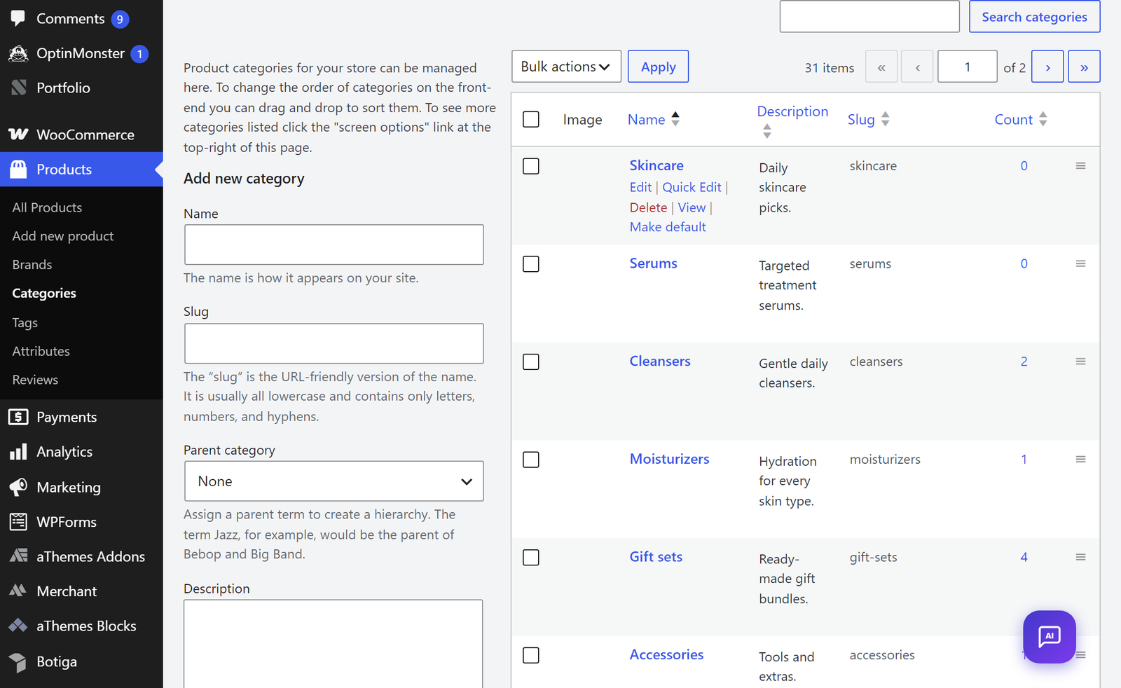Click Edit link for Skincare
Image resolution: width=1121 pixels, height=688 pixels.
click(640, 187)
